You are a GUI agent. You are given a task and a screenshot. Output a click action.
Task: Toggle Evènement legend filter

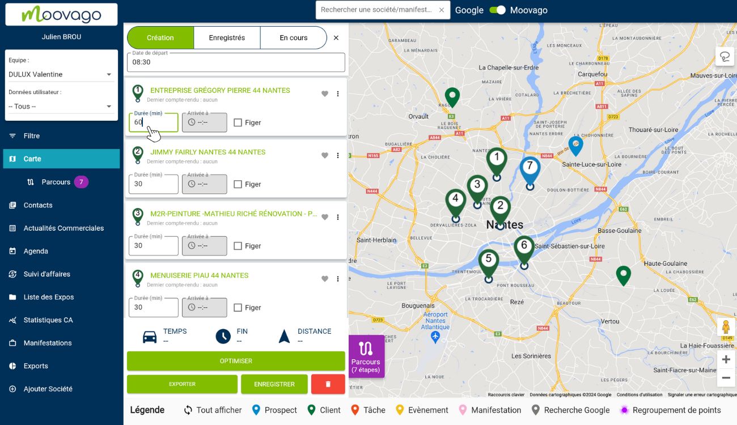(x=422, y=410)
